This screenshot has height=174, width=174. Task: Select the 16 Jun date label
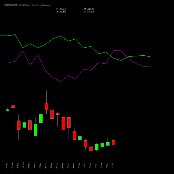coord(101,166)
